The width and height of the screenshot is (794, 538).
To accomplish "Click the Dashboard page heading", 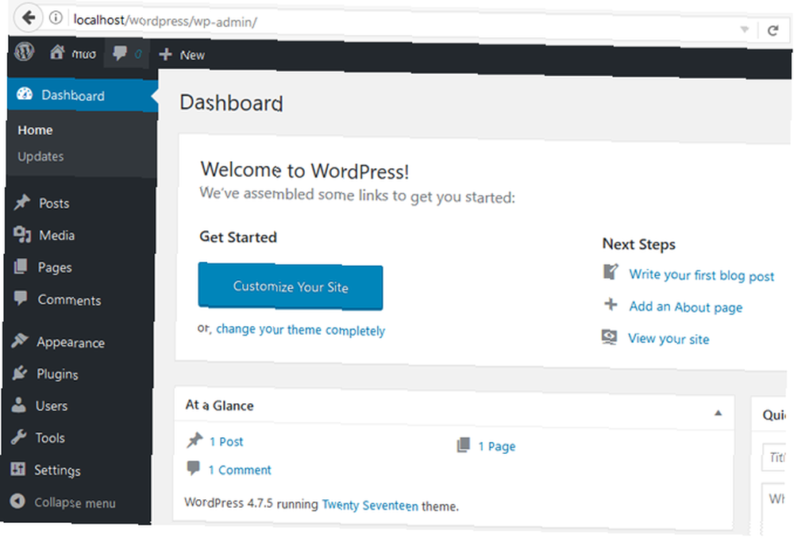I will (x=231, y=102).
